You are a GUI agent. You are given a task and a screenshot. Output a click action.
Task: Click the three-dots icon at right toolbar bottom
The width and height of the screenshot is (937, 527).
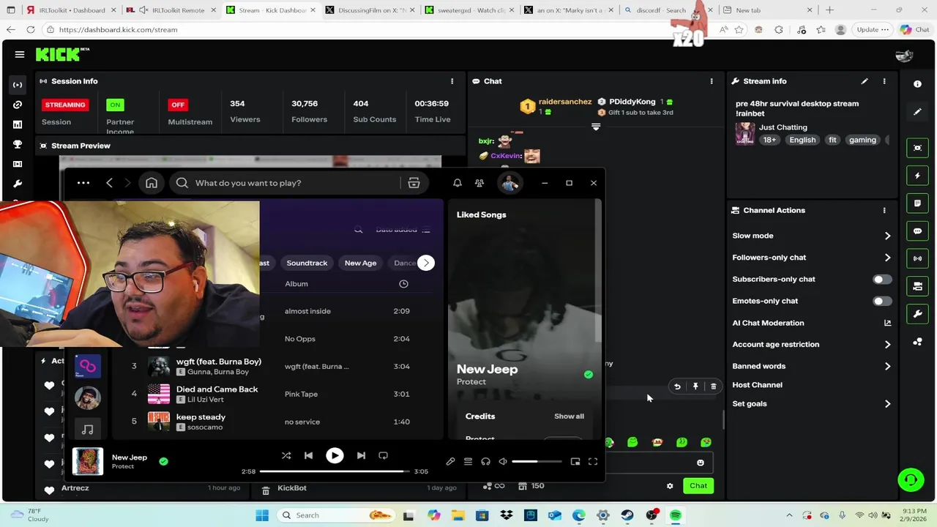pyautogui.click(x=917, y=342)
